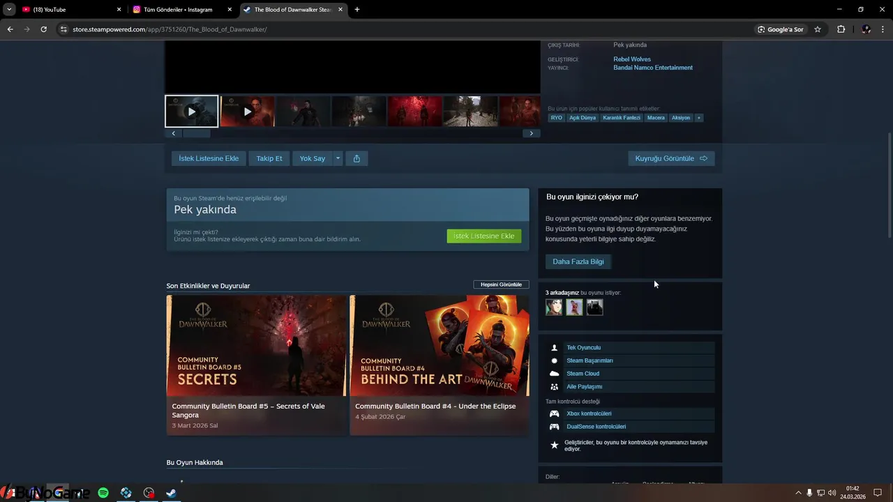Image resolution: width=893 pixels, height=502 pixels.
Task: Click Hepsini Görüntüle for all events
Action: 501,284
